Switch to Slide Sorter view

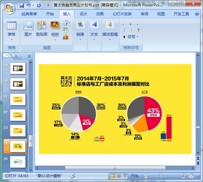(119, 176)
